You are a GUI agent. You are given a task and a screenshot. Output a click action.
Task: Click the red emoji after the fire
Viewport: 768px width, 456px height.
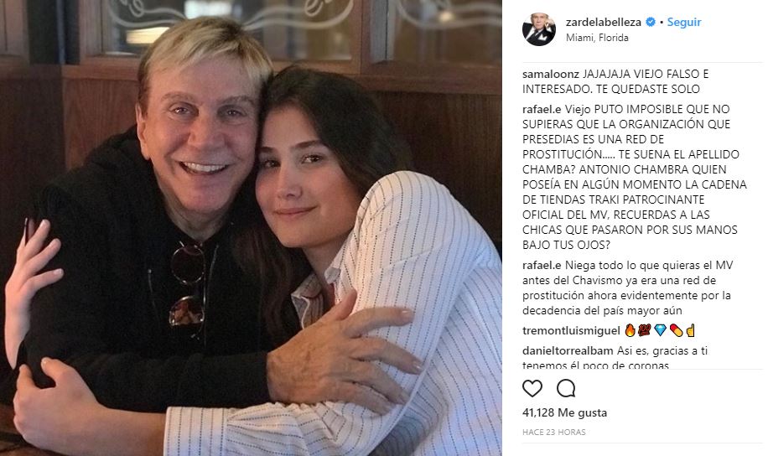(645, 330)
